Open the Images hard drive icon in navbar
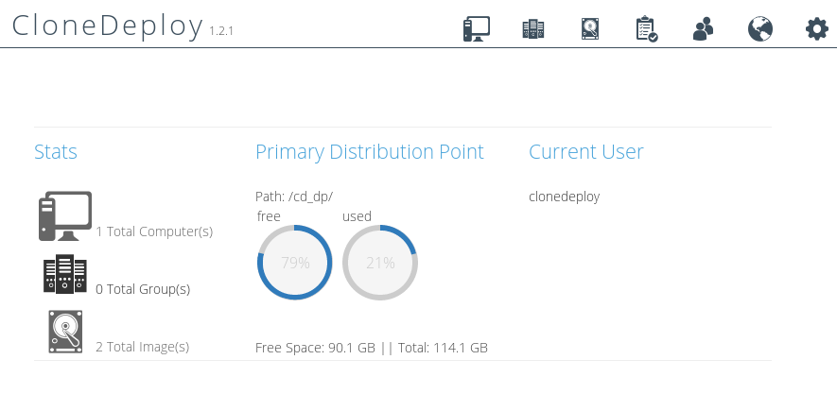This screenshot has width=837, height=394. (590, 29)
